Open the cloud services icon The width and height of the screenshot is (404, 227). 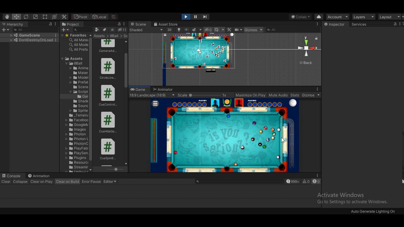[x=319, y=17]
